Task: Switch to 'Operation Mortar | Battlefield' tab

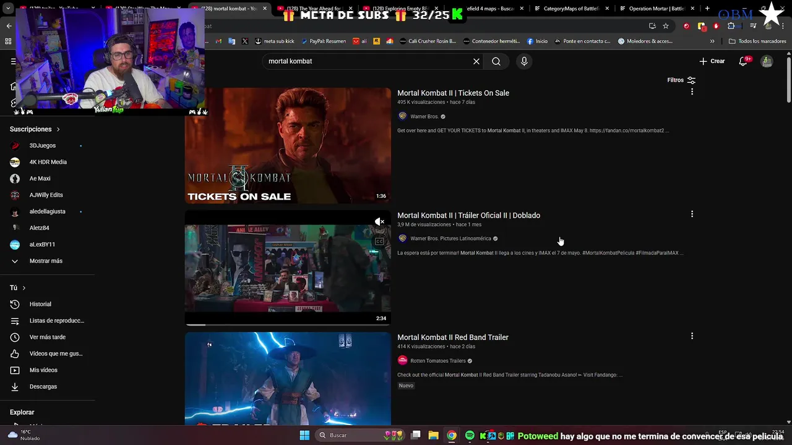Action: click(656, 9)
